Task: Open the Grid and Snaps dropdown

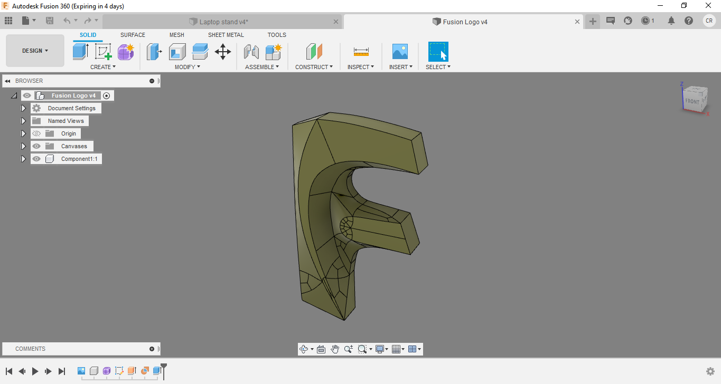Action: click(x=397, y=349)
